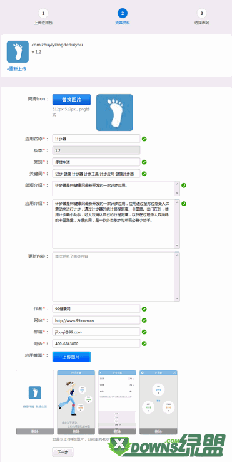Click the 应用介绍 app description textarea
The width and height of the screenshot is (232, 462).
116,224
